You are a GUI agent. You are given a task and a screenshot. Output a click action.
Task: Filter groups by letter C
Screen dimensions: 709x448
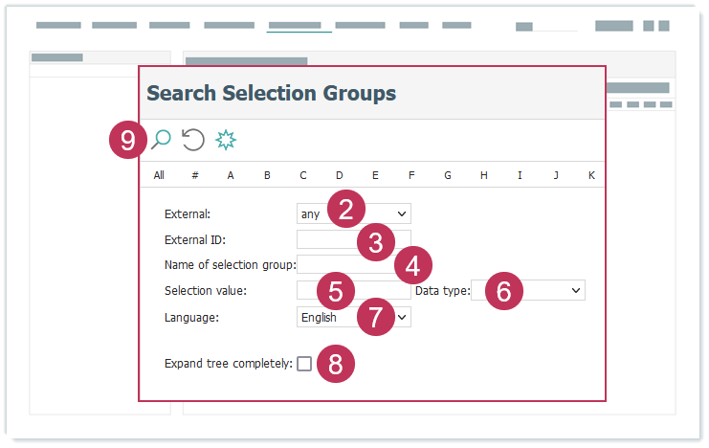coord(303,175)
